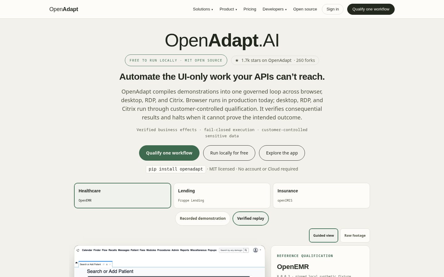Click the OpenAdapt logo in the navbar
Screen dimensions: 444x277
[64, 9]
